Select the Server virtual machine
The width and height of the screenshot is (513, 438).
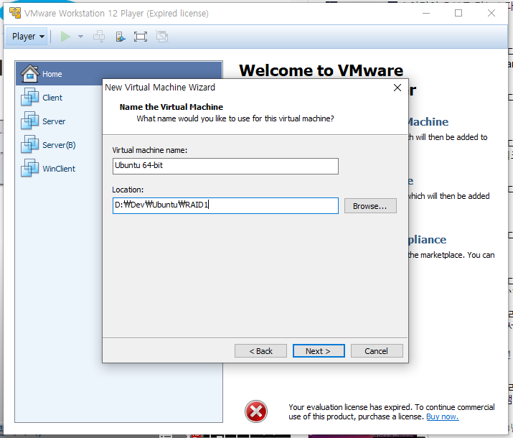tap(54, 121)
